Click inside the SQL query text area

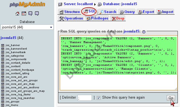click(x=119, y=63)
